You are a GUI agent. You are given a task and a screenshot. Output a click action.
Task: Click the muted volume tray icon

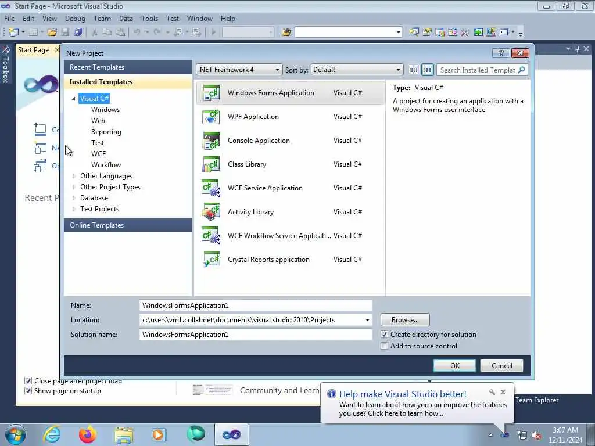click(536, 436)
